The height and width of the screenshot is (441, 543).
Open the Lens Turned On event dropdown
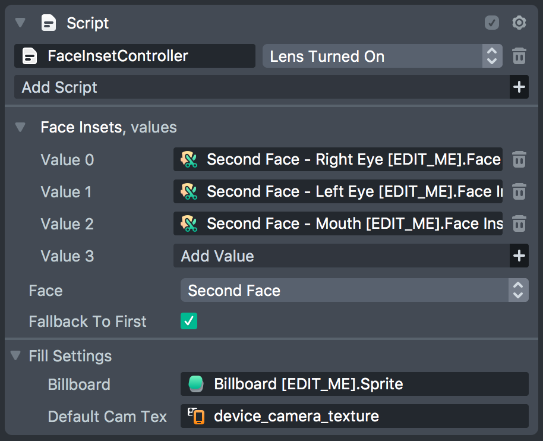coord(382,56)
